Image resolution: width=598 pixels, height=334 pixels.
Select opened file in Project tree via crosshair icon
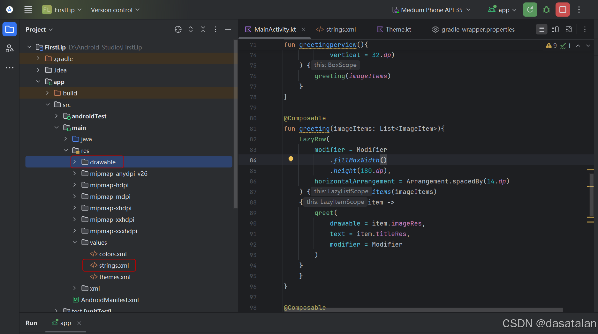[178, 29]
